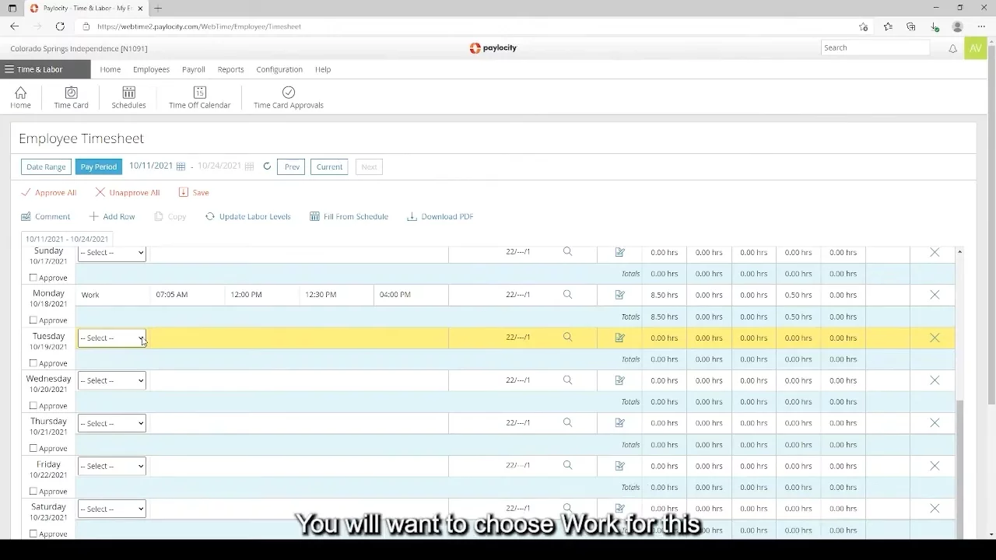Open the Thursday pay type Select dropdown
The height and width of the screenshot is (560, 996).
[111, 423]
